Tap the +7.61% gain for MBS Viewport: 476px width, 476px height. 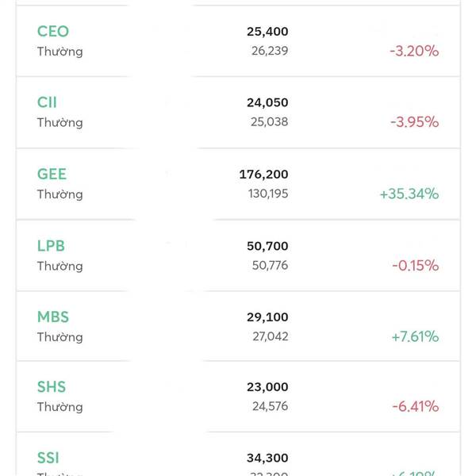pos(415,336)
